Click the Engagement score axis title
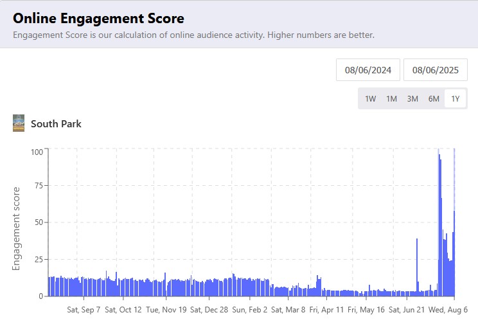Viewport: 478px width, 333px height. click(x=16, y=229)
